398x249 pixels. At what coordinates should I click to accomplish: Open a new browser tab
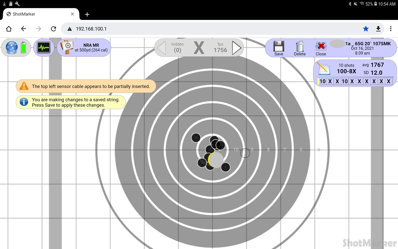click(87, 14)
